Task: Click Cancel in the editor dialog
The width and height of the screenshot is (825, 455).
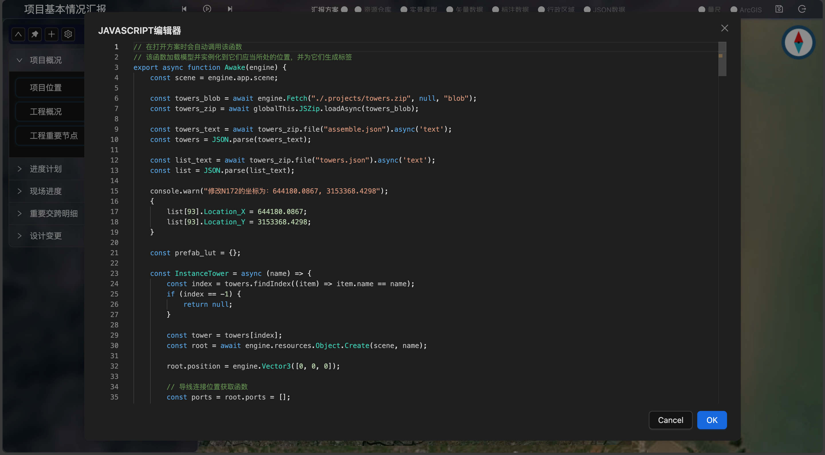Action: tap(670, 420)
